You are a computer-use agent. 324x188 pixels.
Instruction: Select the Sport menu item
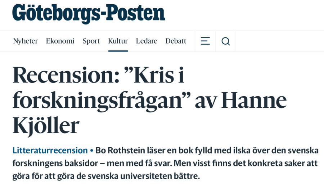point(91,41)
